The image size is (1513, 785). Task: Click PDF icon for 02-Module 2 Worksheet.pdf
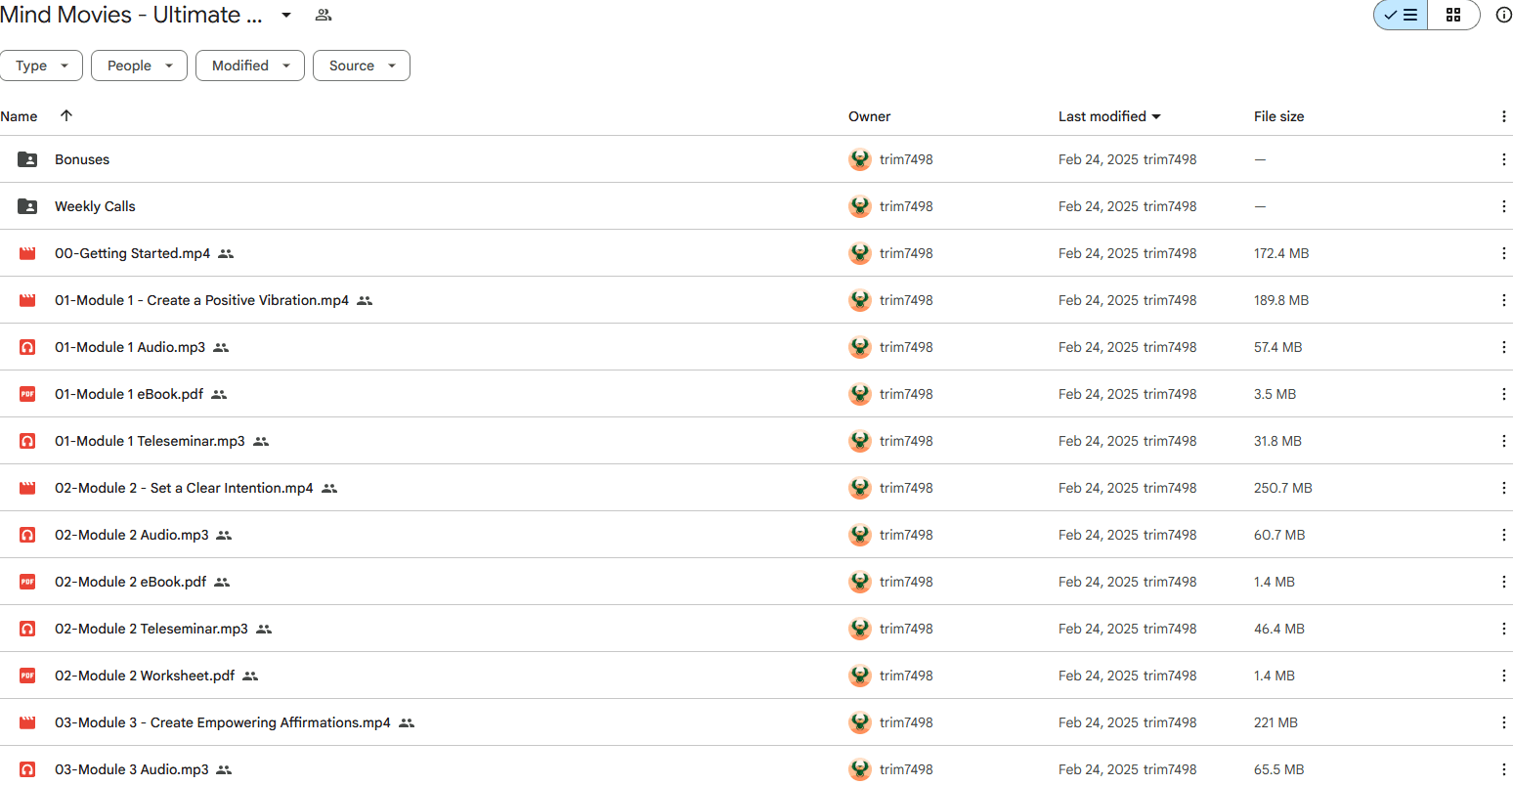tap(27, 676)
